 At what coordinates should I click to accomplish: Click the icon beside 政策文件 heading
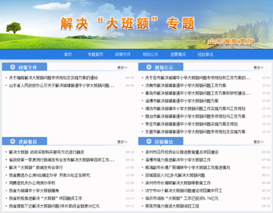(x=12, y=67)
